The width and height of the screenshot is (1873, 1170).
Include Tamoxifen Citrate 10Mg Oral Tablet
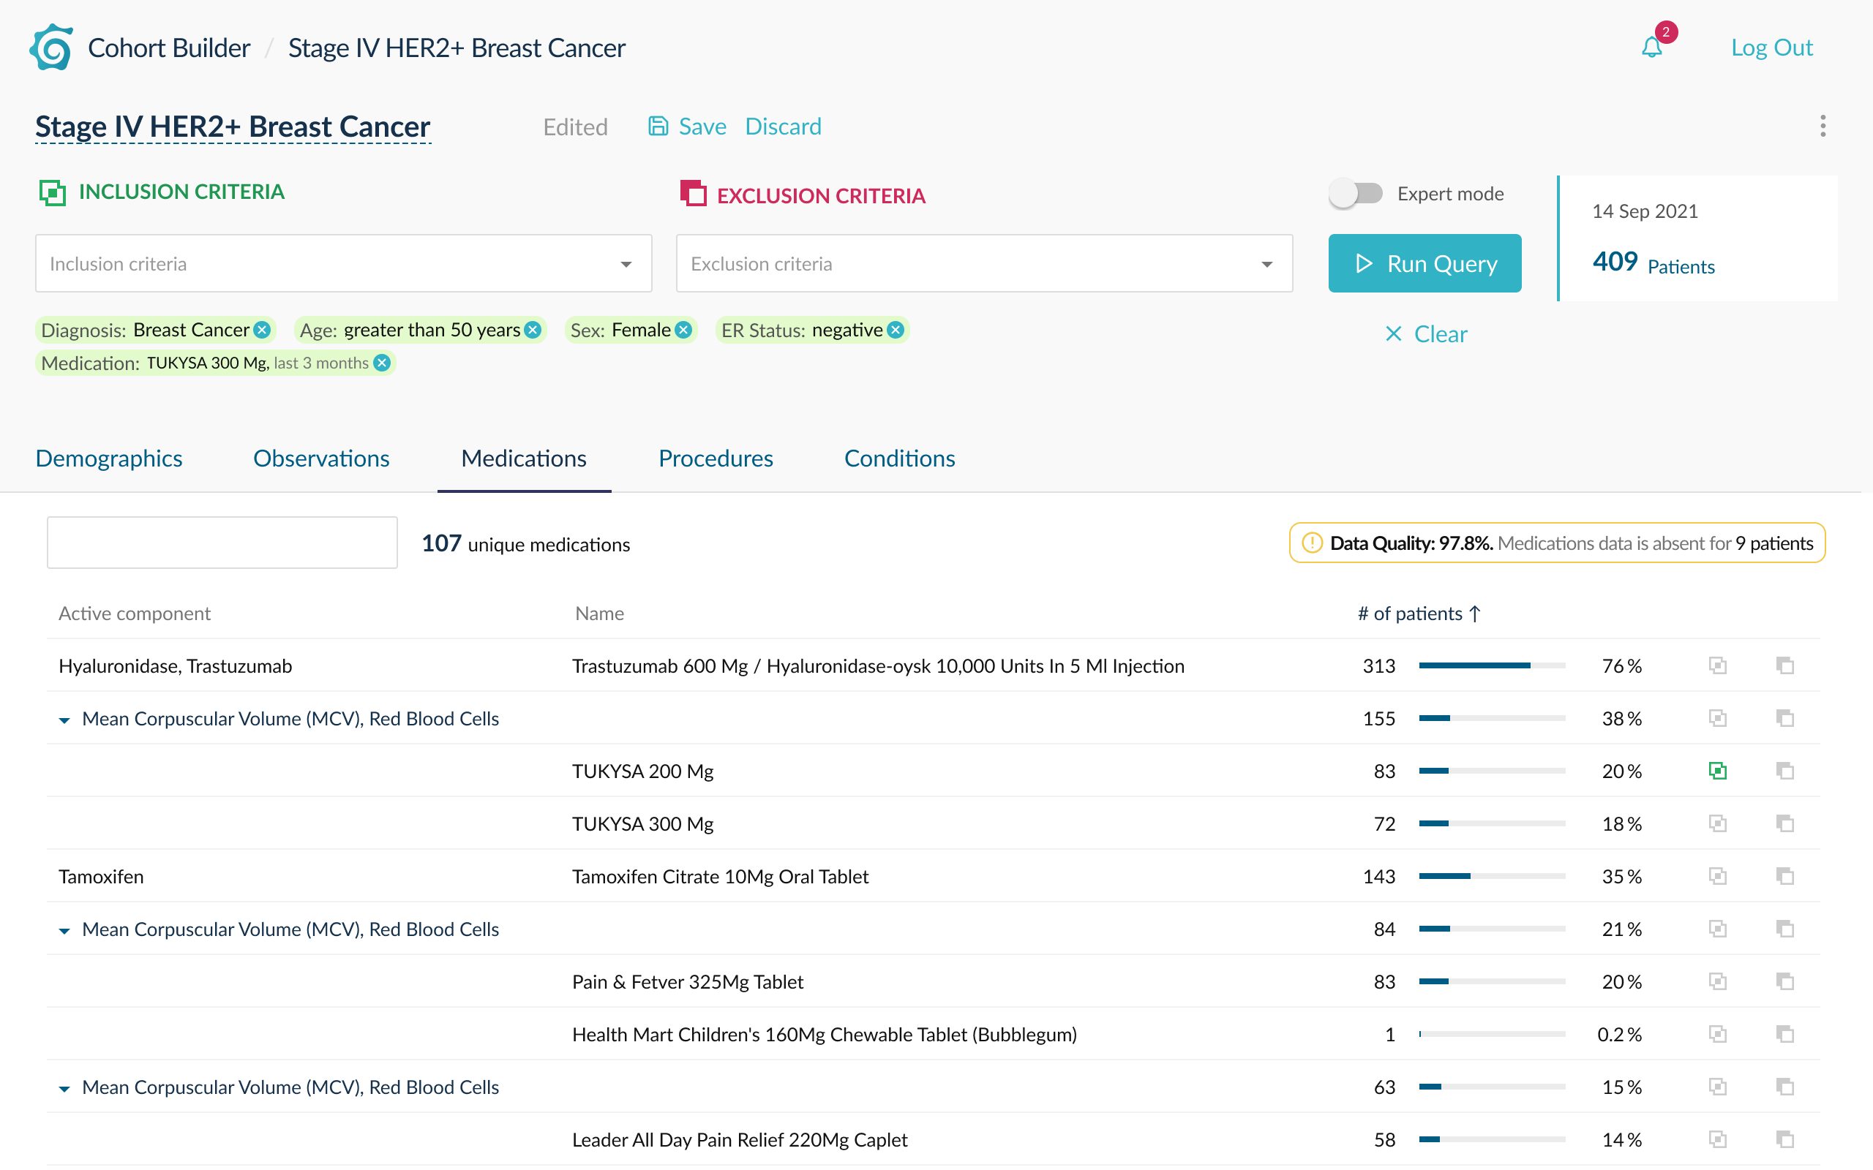coord(1717,876)
